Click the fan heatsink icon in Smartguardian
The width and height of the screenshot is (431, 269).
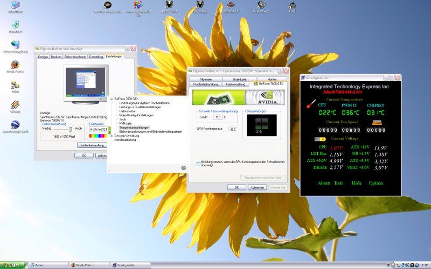tap(377, 122)
